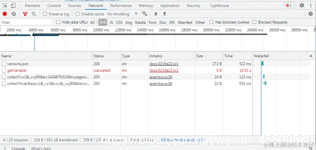Filter by CSS requests

click(119, 23)
